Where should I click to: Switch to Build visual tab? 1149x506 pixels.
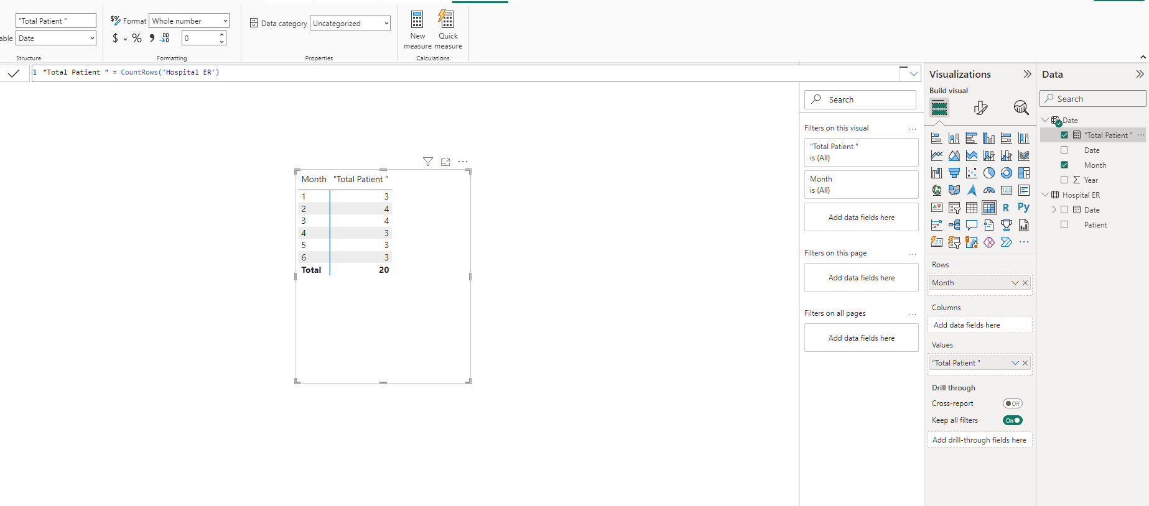[x=939, y=108]
